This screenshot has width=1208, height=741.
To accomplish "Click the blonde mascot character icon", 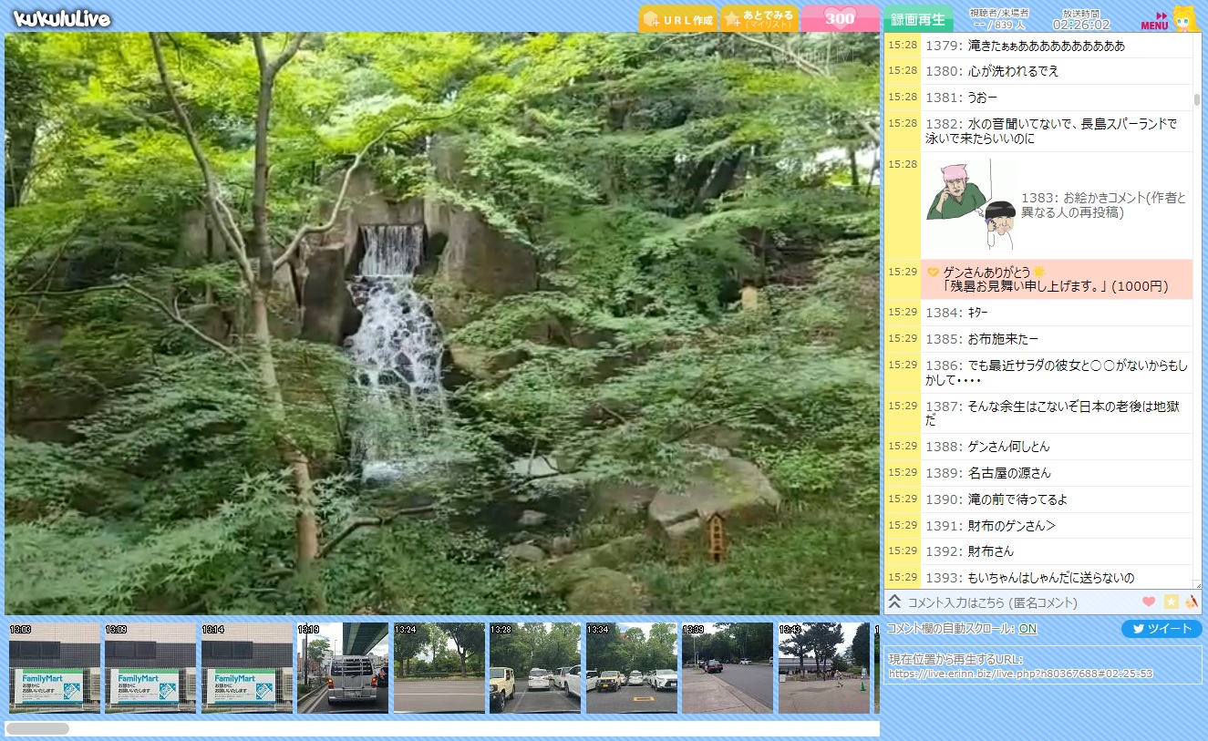I will tap(1184, 18).
